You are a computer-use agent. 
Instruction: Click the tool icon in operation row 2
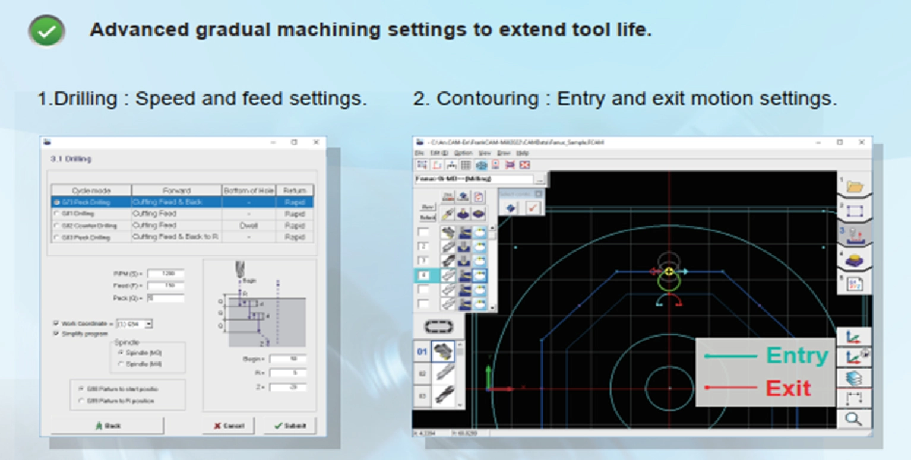pyautogui.click(x=448, y=246)
